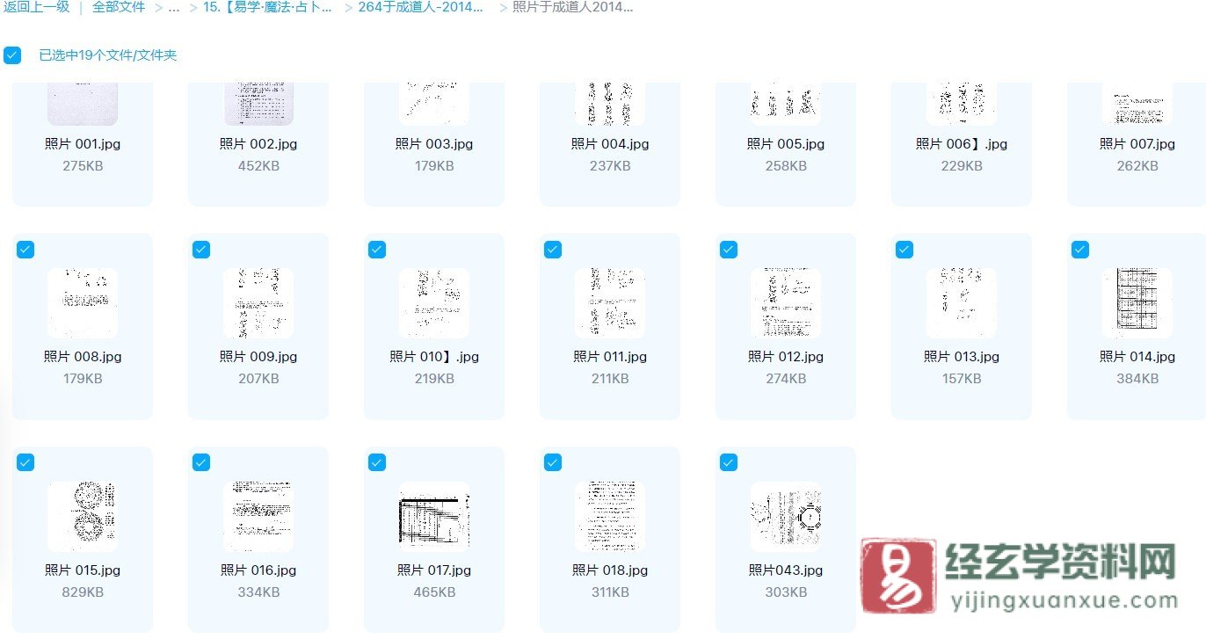Open thumbnail of 照片 003.jpg
The height and width of the screenshot is (639, 1206).
point(434,103)
